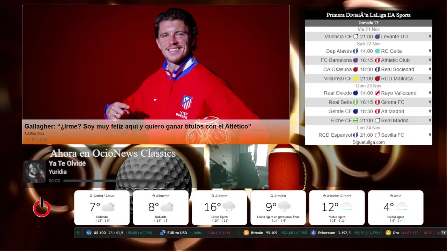
Task: Open venue pin for Valencia CF match
Action: coord(430,37)
